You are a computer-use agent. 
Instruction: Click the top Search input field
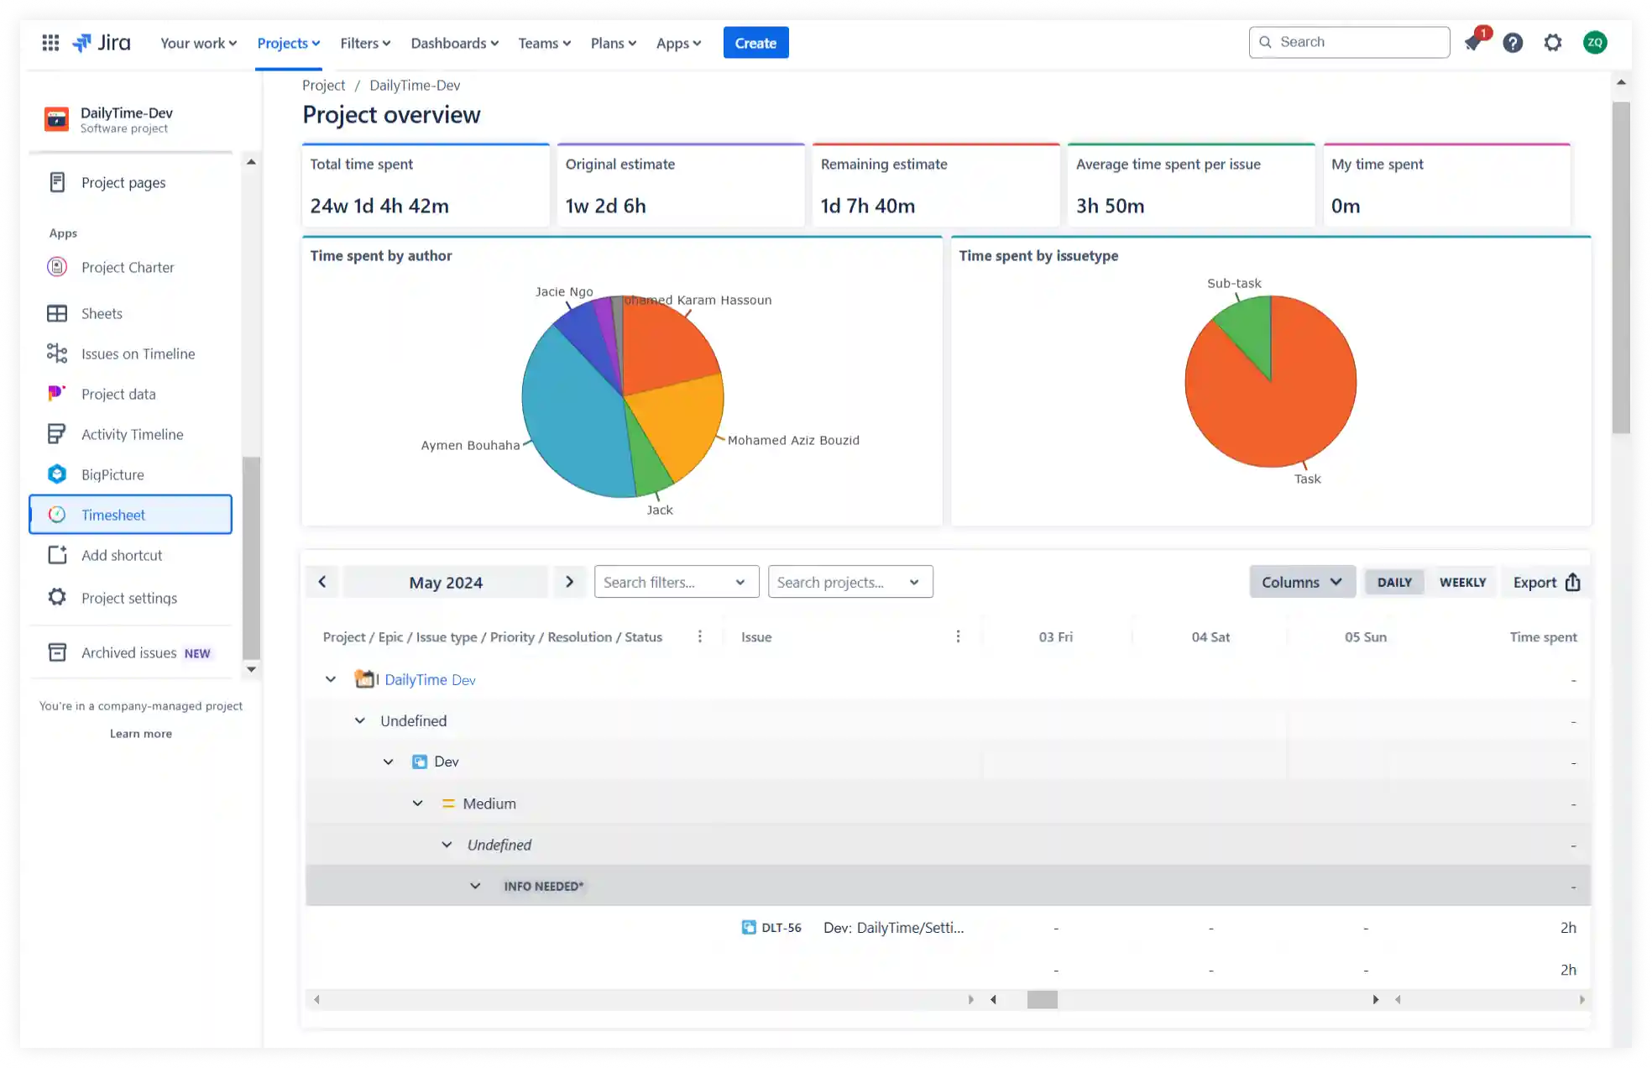(x=1349, y=42)
